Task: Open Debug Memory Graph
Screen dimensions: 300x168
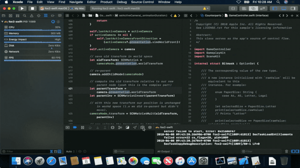Action: click(120, 127)
